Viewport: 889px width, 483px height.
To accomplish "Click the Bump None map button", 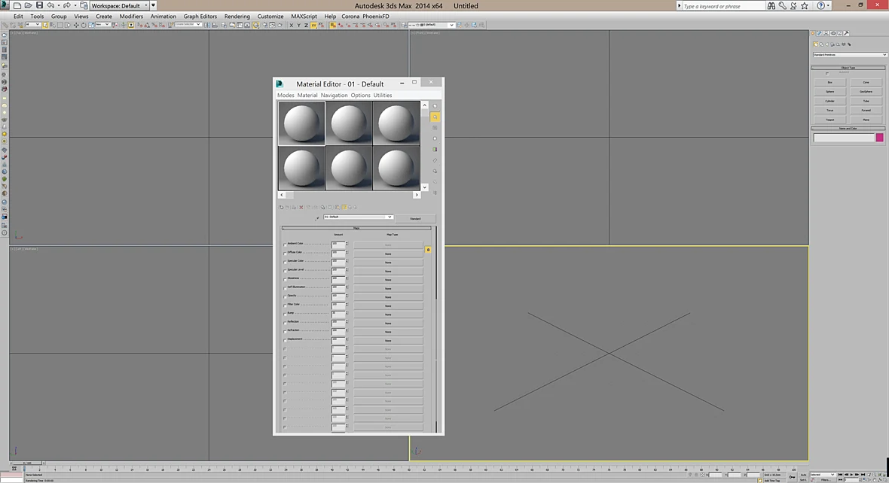I will click(x=388, y=314).
